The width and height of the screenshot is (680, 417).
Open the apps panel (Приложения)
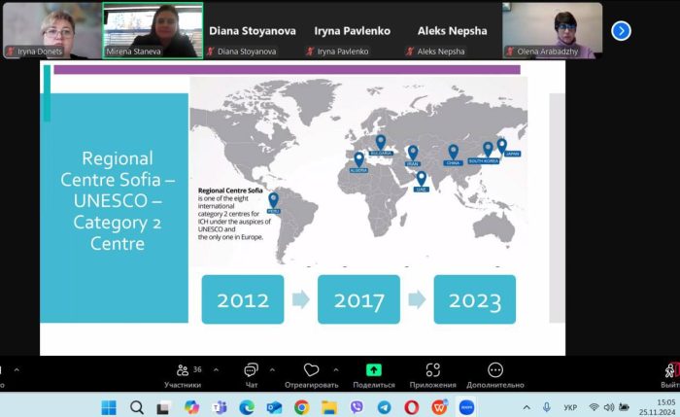(x=432, y=375)
